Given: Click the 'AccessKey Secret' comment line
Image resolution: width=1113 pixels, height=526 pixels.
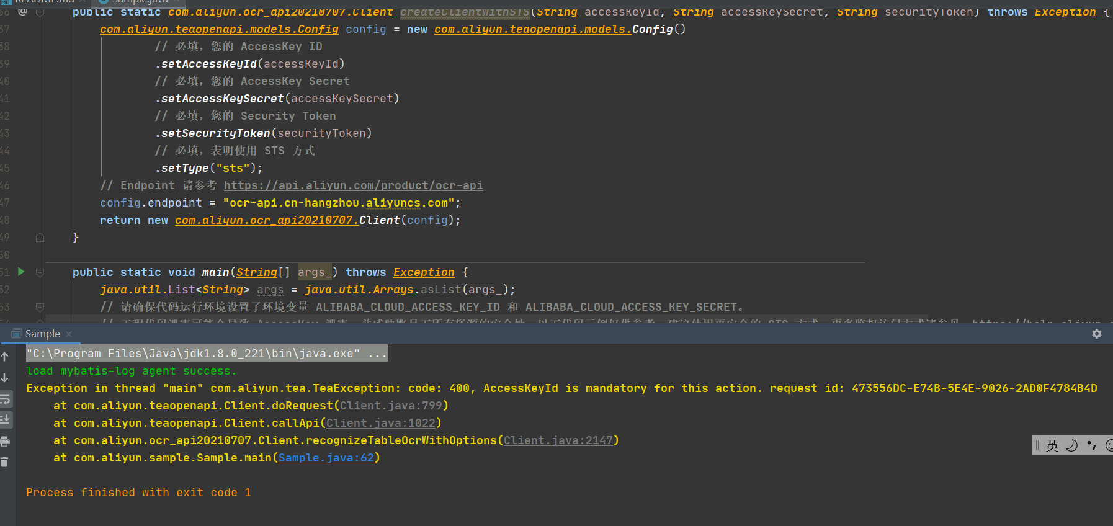Looking at the screenshot, I should pos(252,81).
